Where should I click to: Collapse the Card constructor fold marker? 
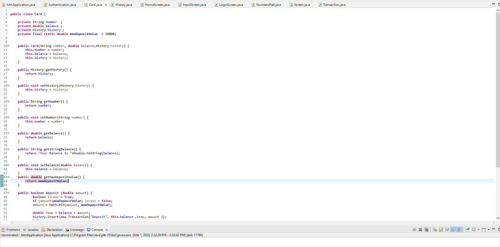pos(8,46)
